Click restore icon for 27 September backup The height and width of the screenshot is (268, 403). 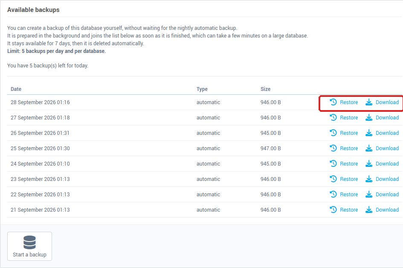[x=333, y=117]
